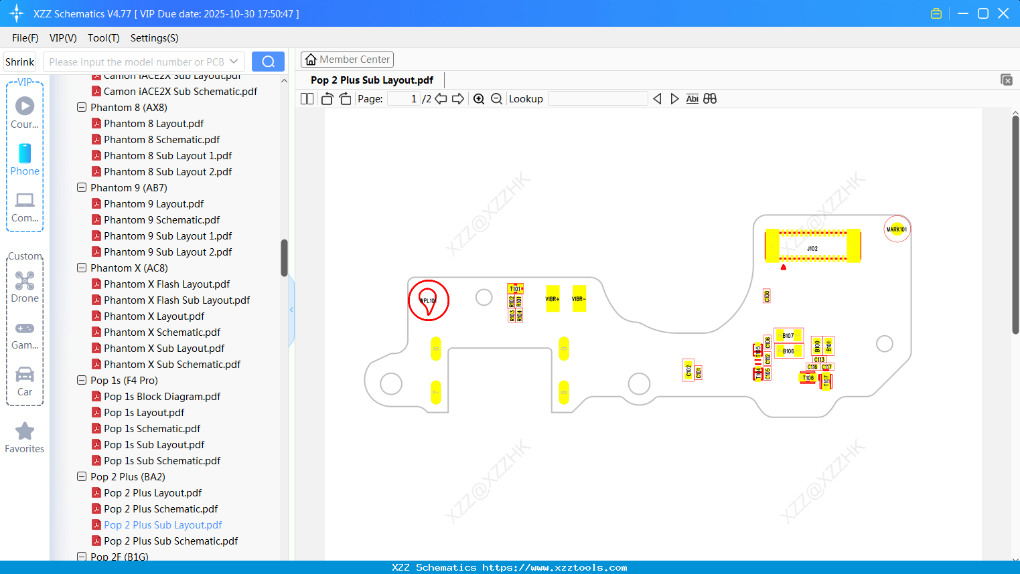1020x574 pixels.
Task: Click the VIBR+ pad on the layout
Action: click(553, 299)
